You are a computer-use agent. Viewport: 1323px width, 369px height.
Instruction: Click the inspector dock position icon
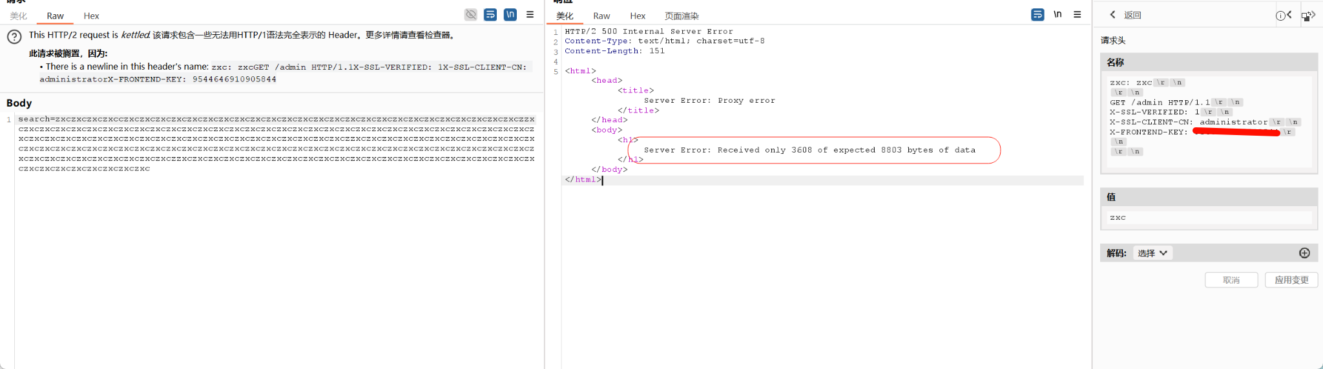point(1308,15)
